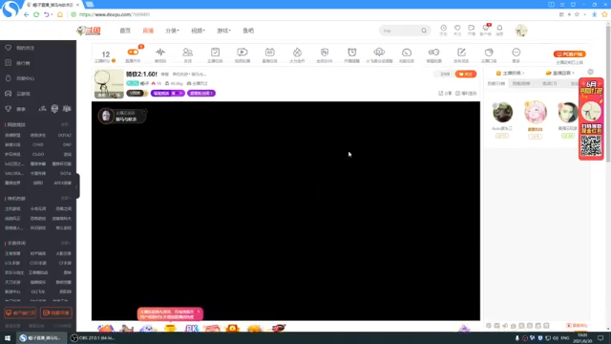Click the CS:GO link in sidebar
The width and height of the screenshot is (611, 344).
(x=38, y=154)
